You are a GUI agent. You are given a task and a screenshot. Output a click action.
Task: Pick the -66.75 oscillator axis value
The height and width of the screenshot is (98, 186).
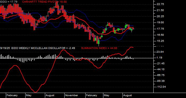pyautogui.click(x=161, y=75)
